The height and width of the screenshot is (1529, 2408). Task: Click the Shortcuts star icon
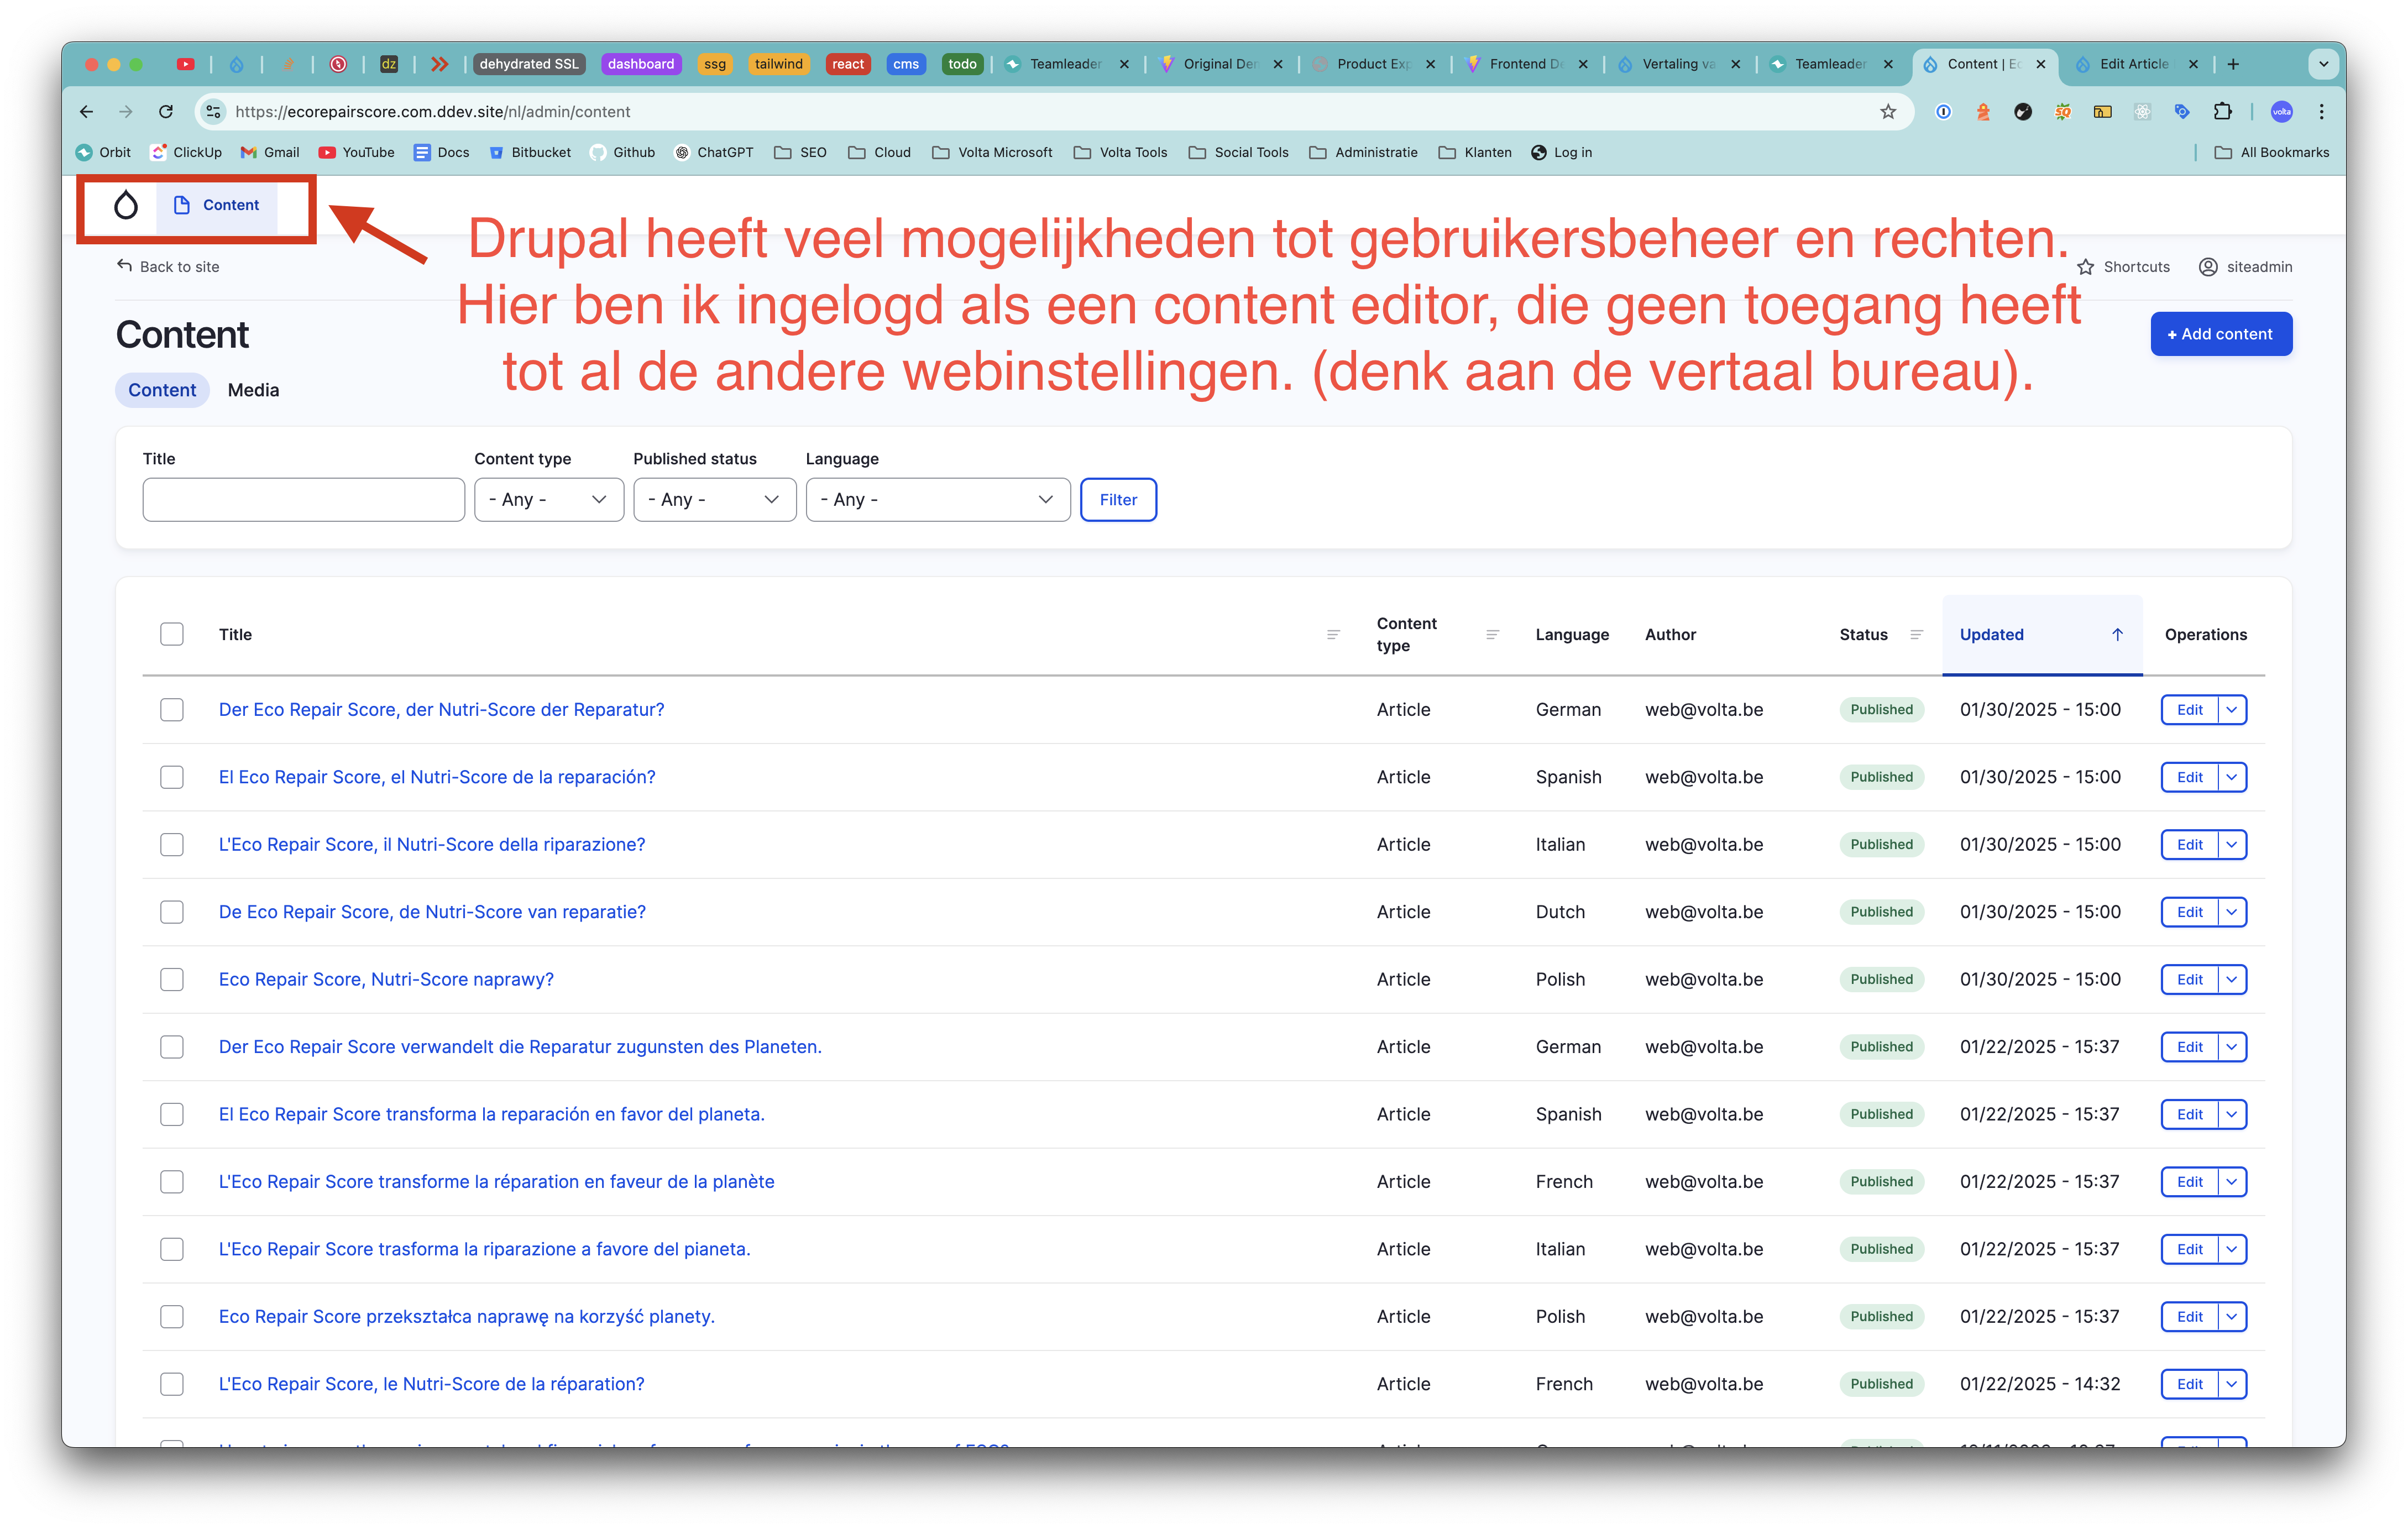pos(2085,267)
